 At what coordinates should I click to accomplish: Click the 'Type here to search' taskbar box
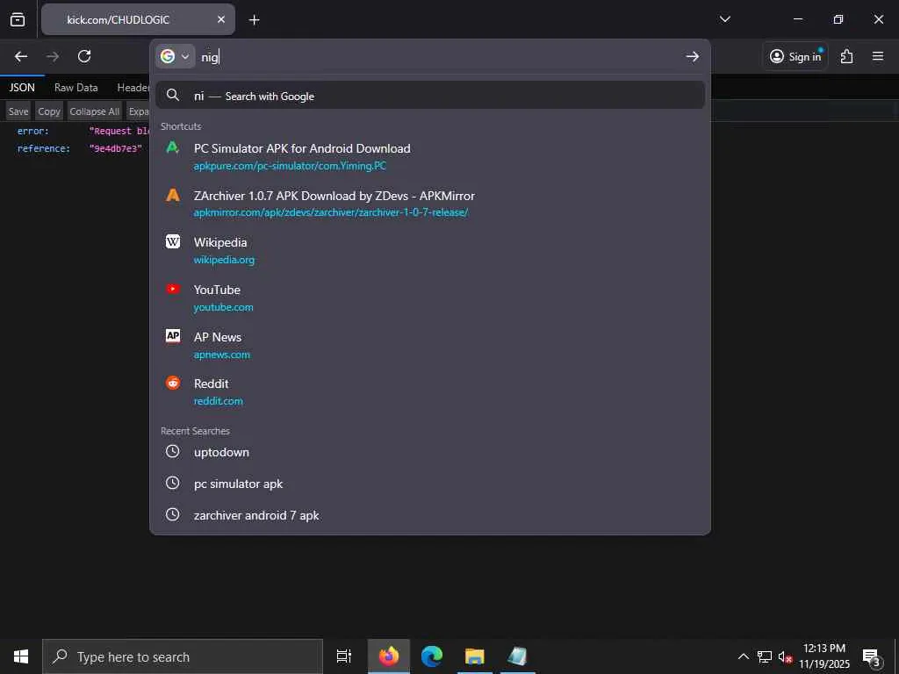coord(183,656)
